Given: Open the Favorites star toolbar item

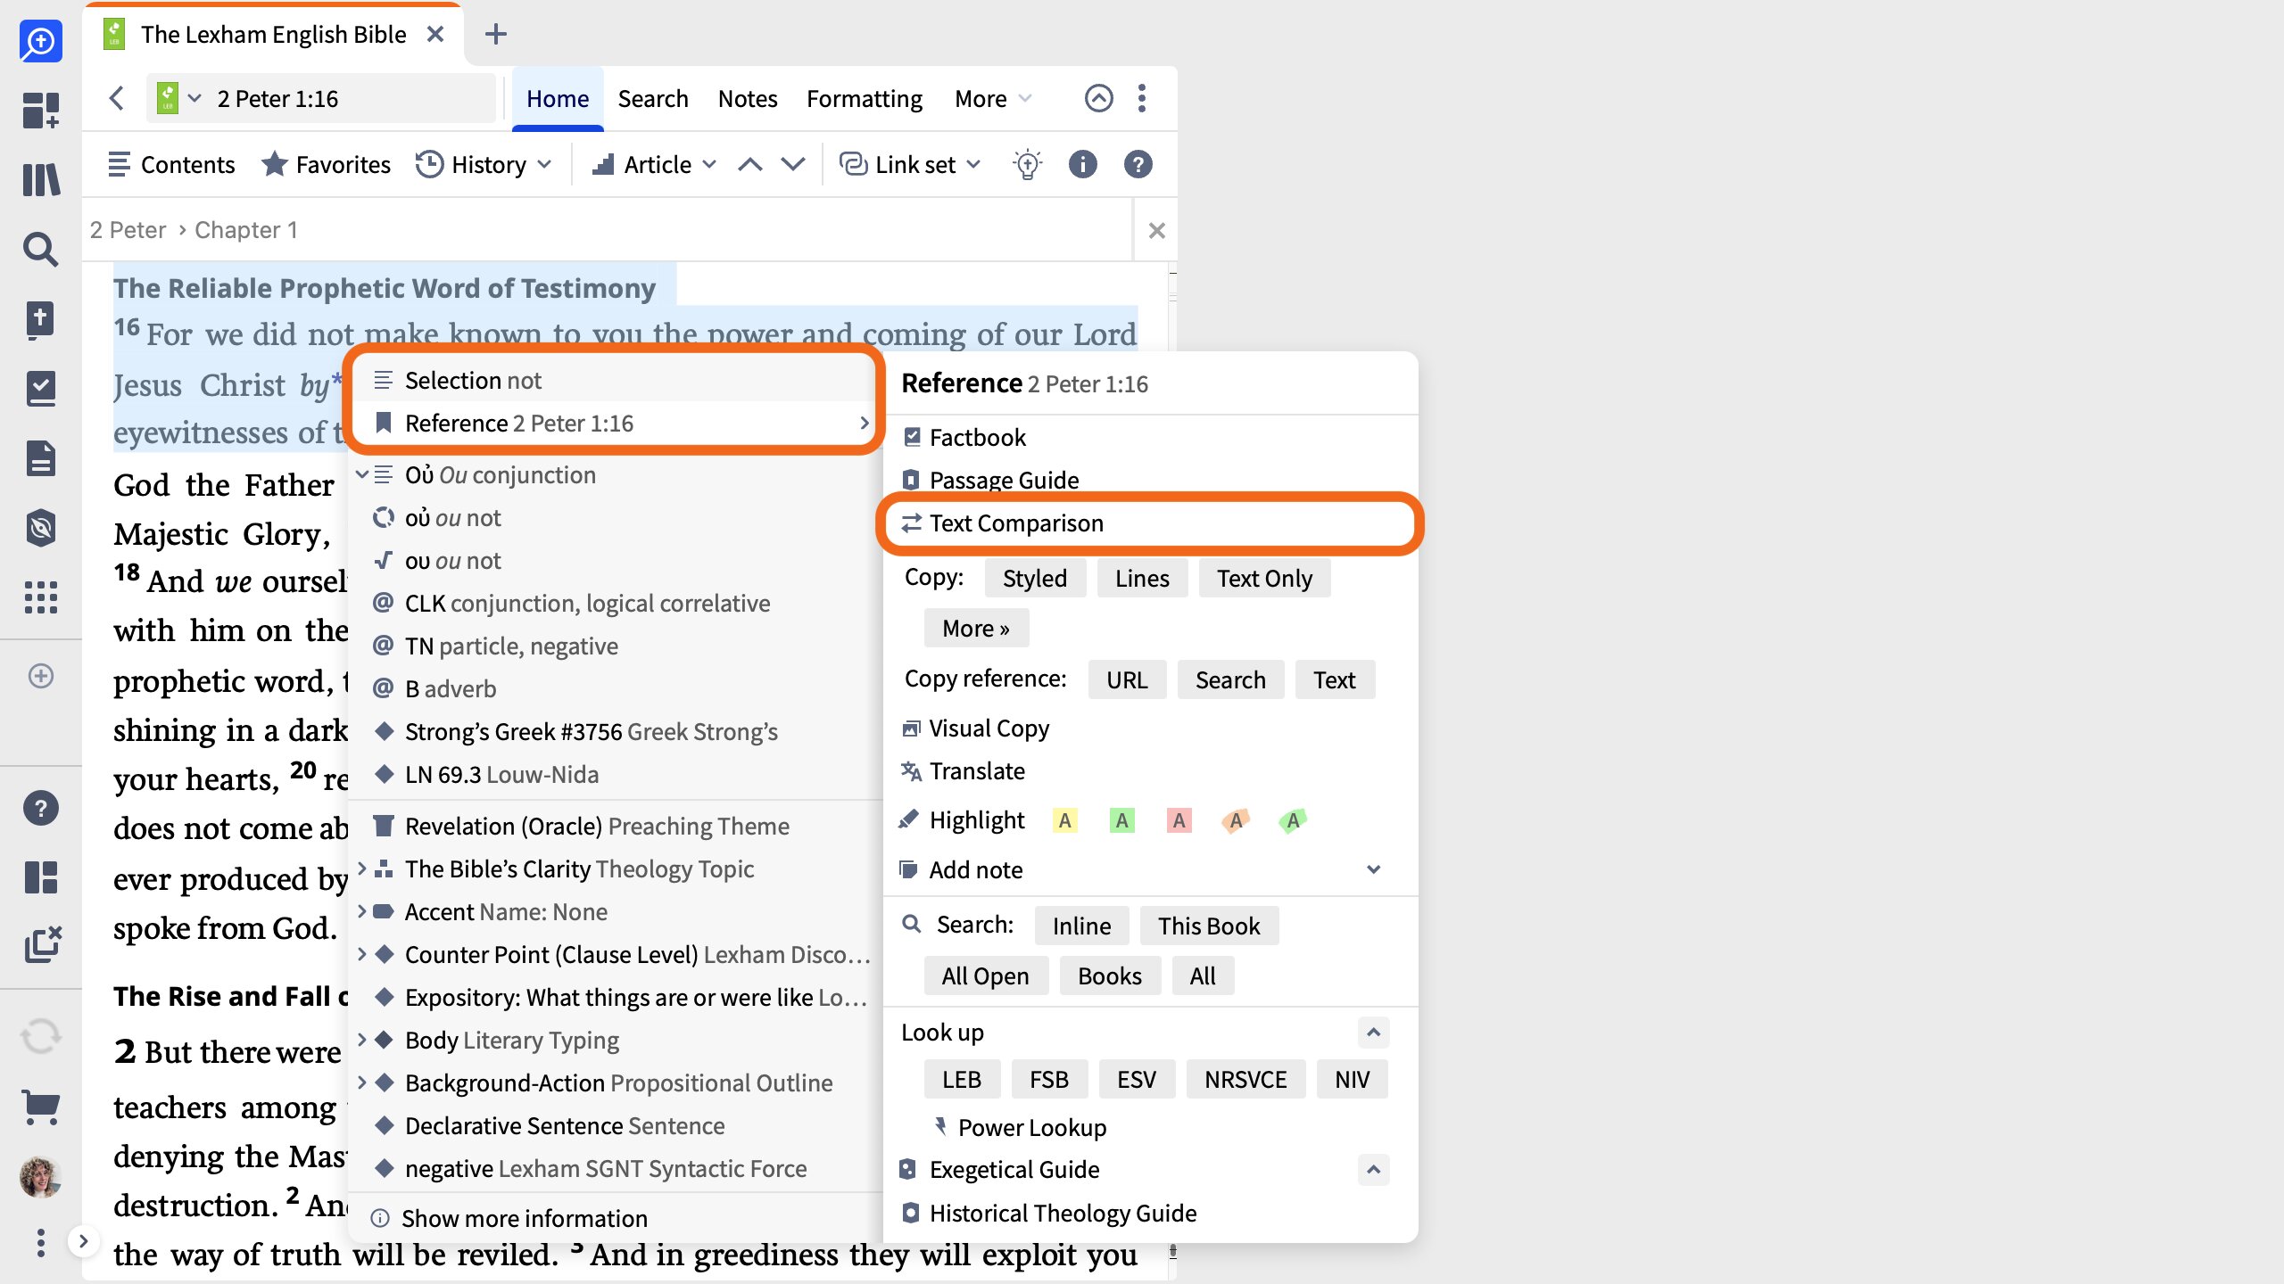Looking at the screenshot, I should tap(327, 164).
